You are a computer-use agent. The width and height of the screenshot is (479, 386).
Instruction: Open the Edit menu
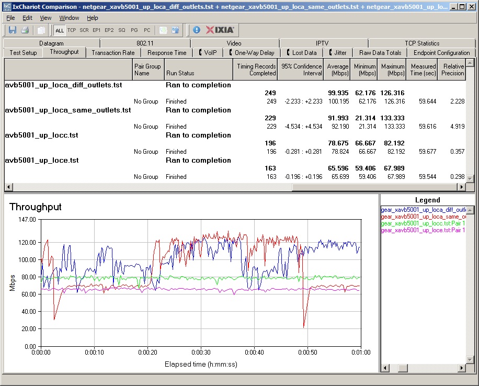point(28,18)
